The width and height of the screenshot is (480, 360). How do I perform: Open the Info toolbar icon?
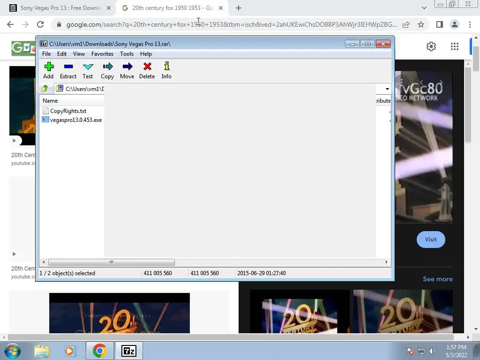(x=166, y=71)
